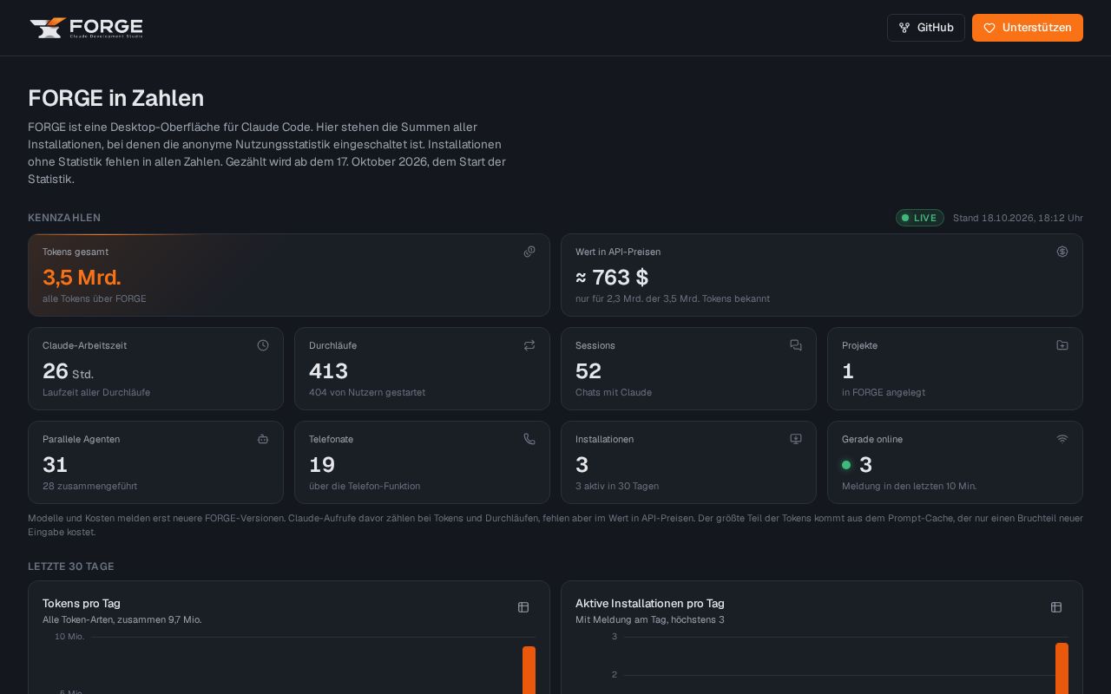Click the robot icon on Parallele Agenten card
Viewport: 1111px width, 694px height.
tap(263, 439)
